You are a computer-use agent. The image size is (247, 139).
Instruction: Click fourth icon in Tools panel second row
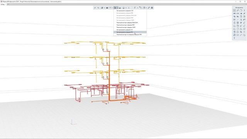click(x=244, y=14)
